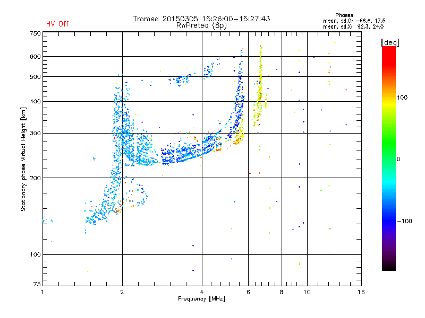Click the x-axis label '8'

click(282, 292)
